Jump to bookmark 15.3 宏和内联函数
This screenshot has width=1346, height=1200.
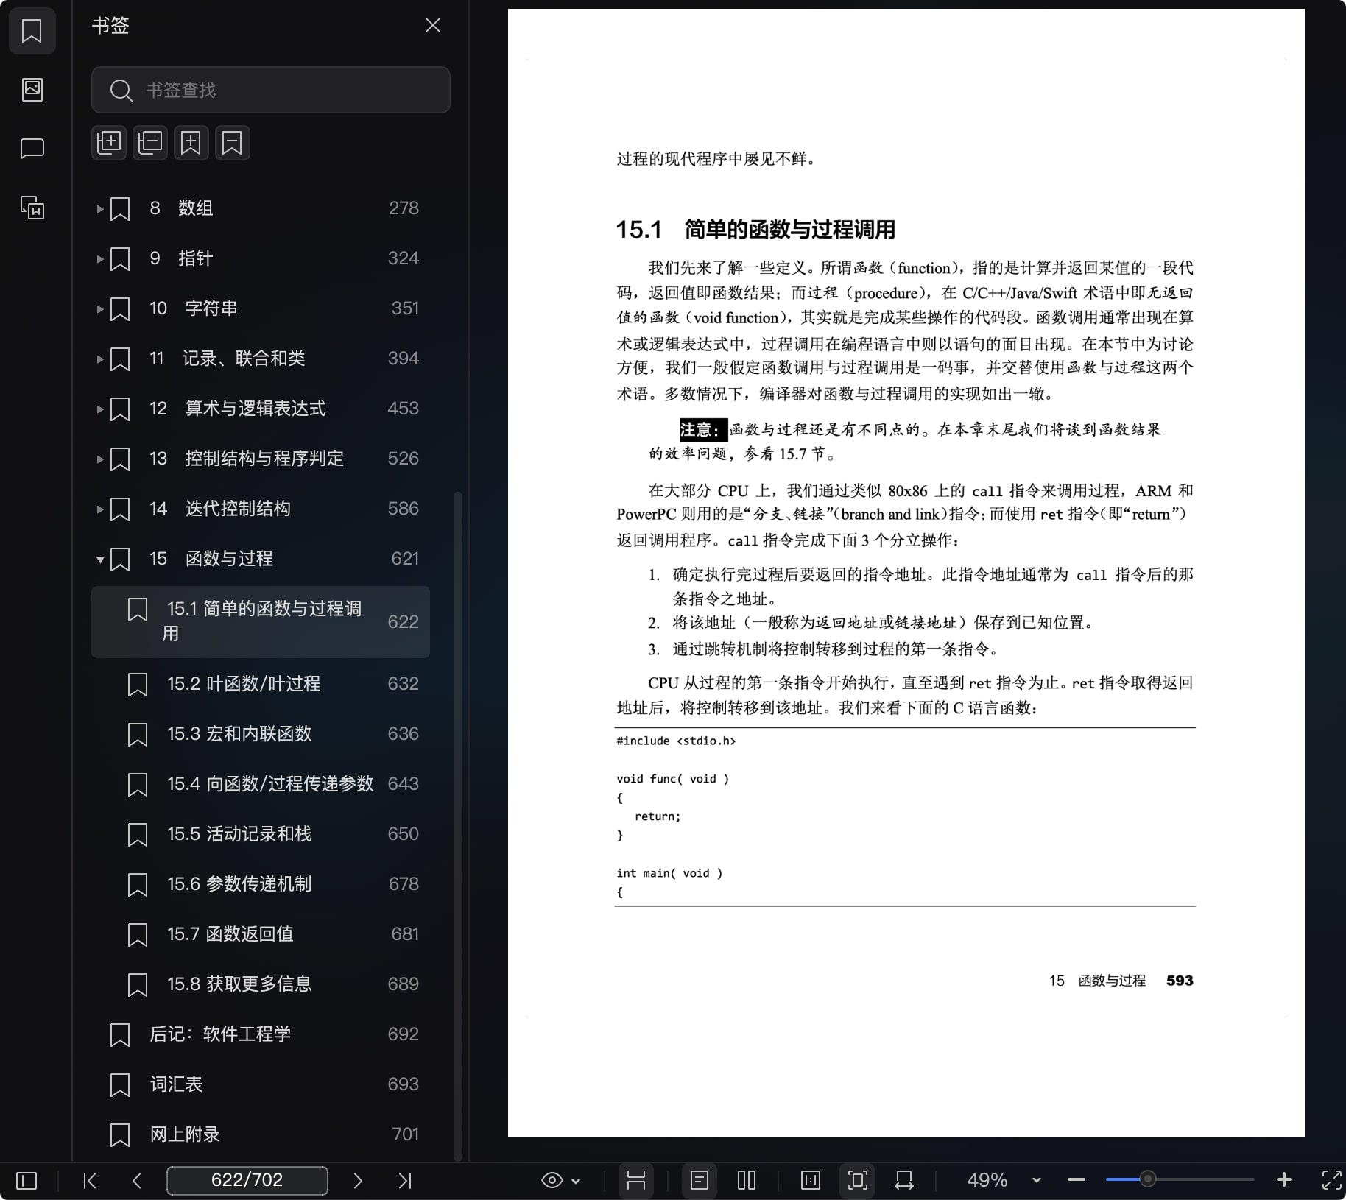[x=261, y=734]
